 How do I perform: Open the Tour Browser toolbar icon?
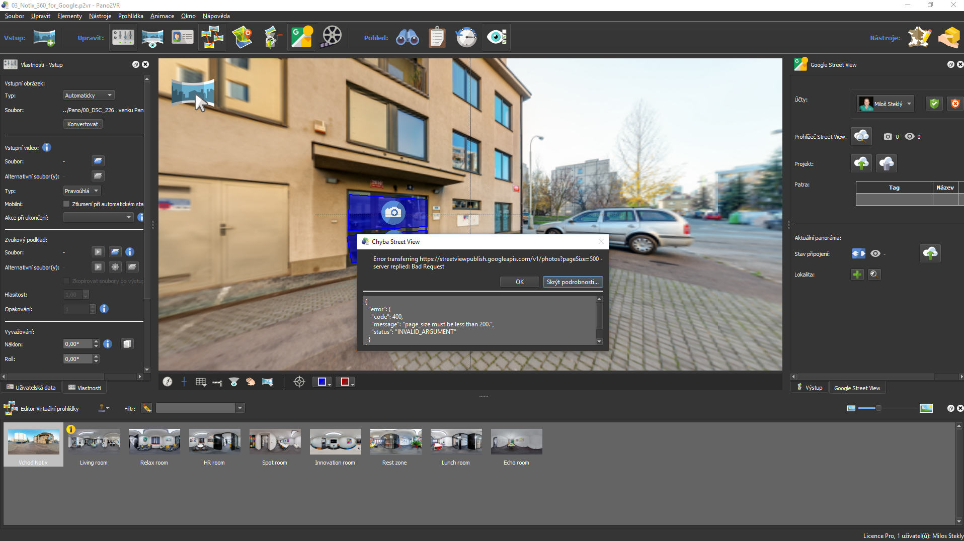pos(212,37)
